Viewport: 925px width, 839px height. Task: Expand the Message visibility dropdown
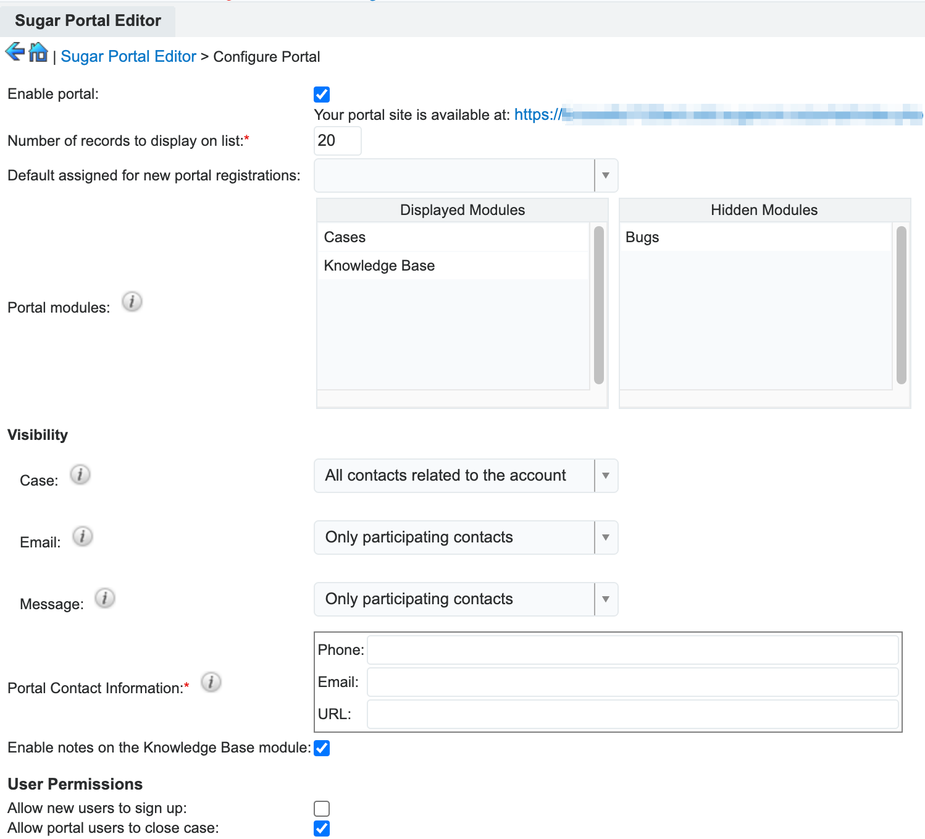[466, 599]
